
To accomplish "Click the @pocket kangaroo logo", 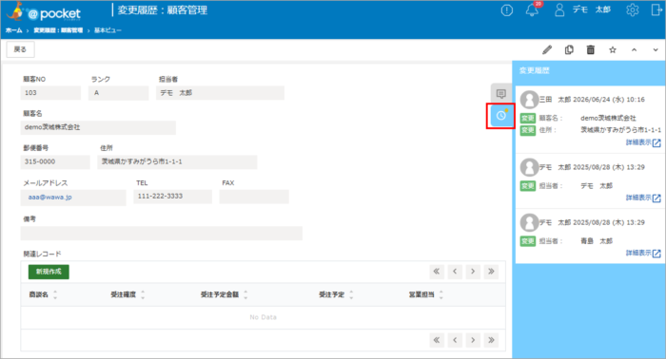I will [x=44, y=11].
